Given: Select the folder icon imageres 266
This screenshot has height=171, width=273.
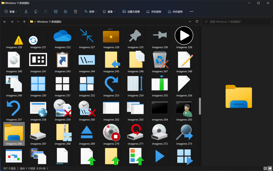Looking at the screenshot, I should [x=14, y=134].
